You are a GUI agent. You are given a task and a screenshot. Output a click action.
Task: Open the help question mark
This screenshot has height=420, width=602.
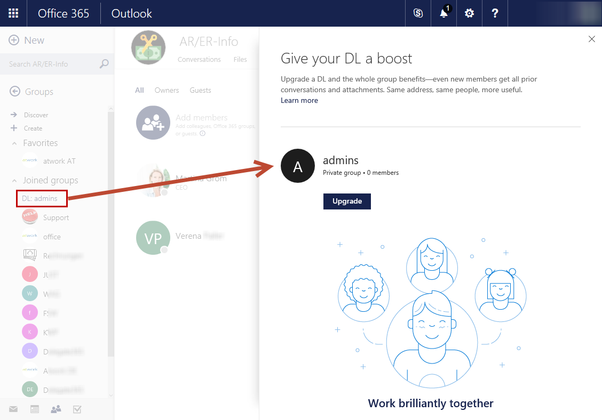(495, 13)
